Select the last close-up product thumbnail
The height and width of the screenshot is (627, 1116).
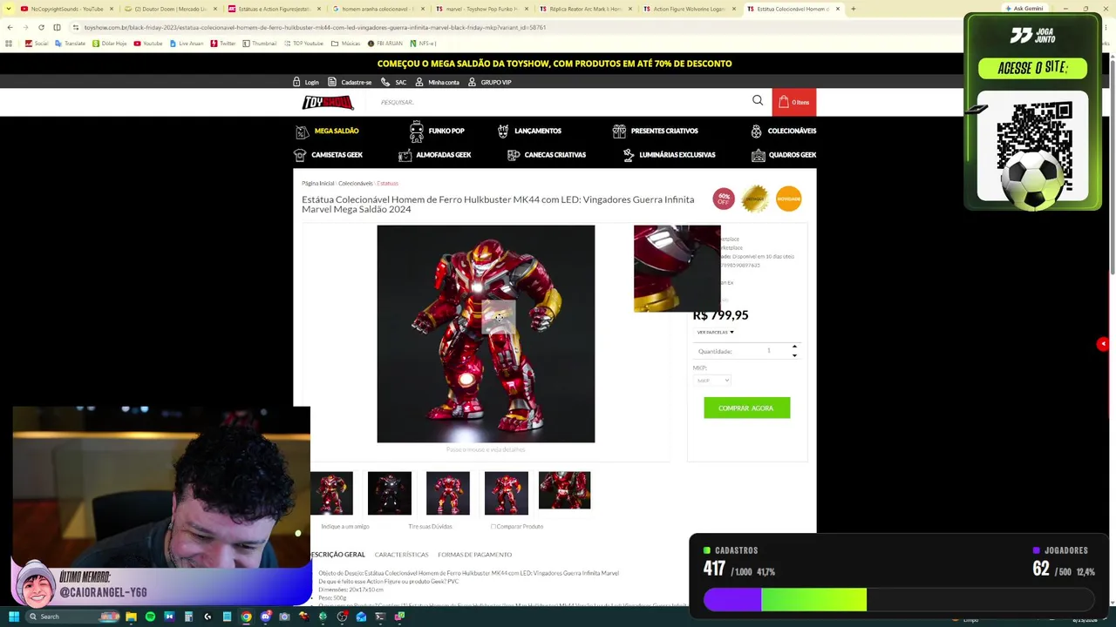coord(564,490)
